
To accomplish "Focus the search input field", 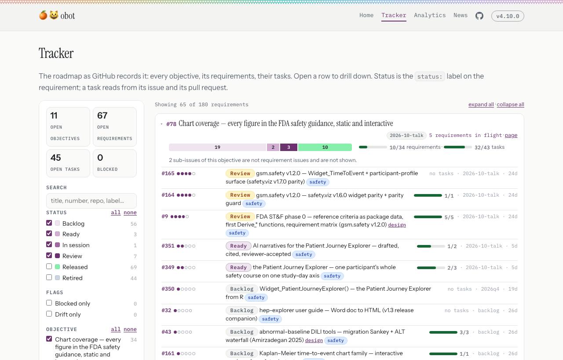I will (91, 201).
